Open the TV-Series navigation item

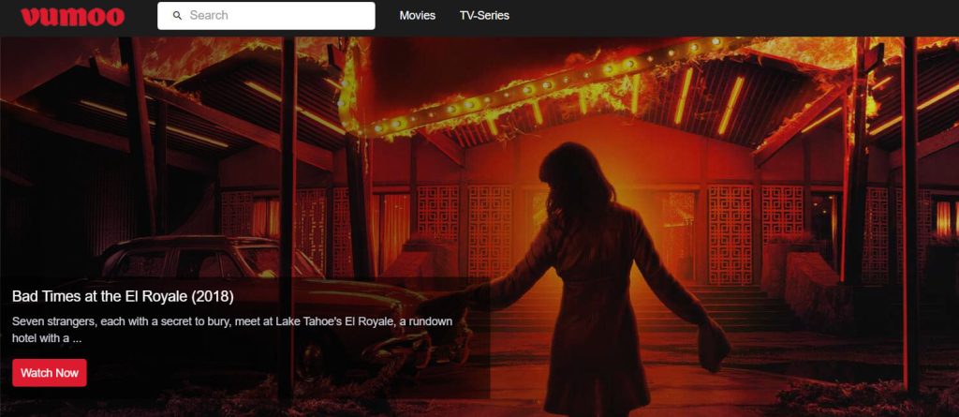tap(484, 16)
